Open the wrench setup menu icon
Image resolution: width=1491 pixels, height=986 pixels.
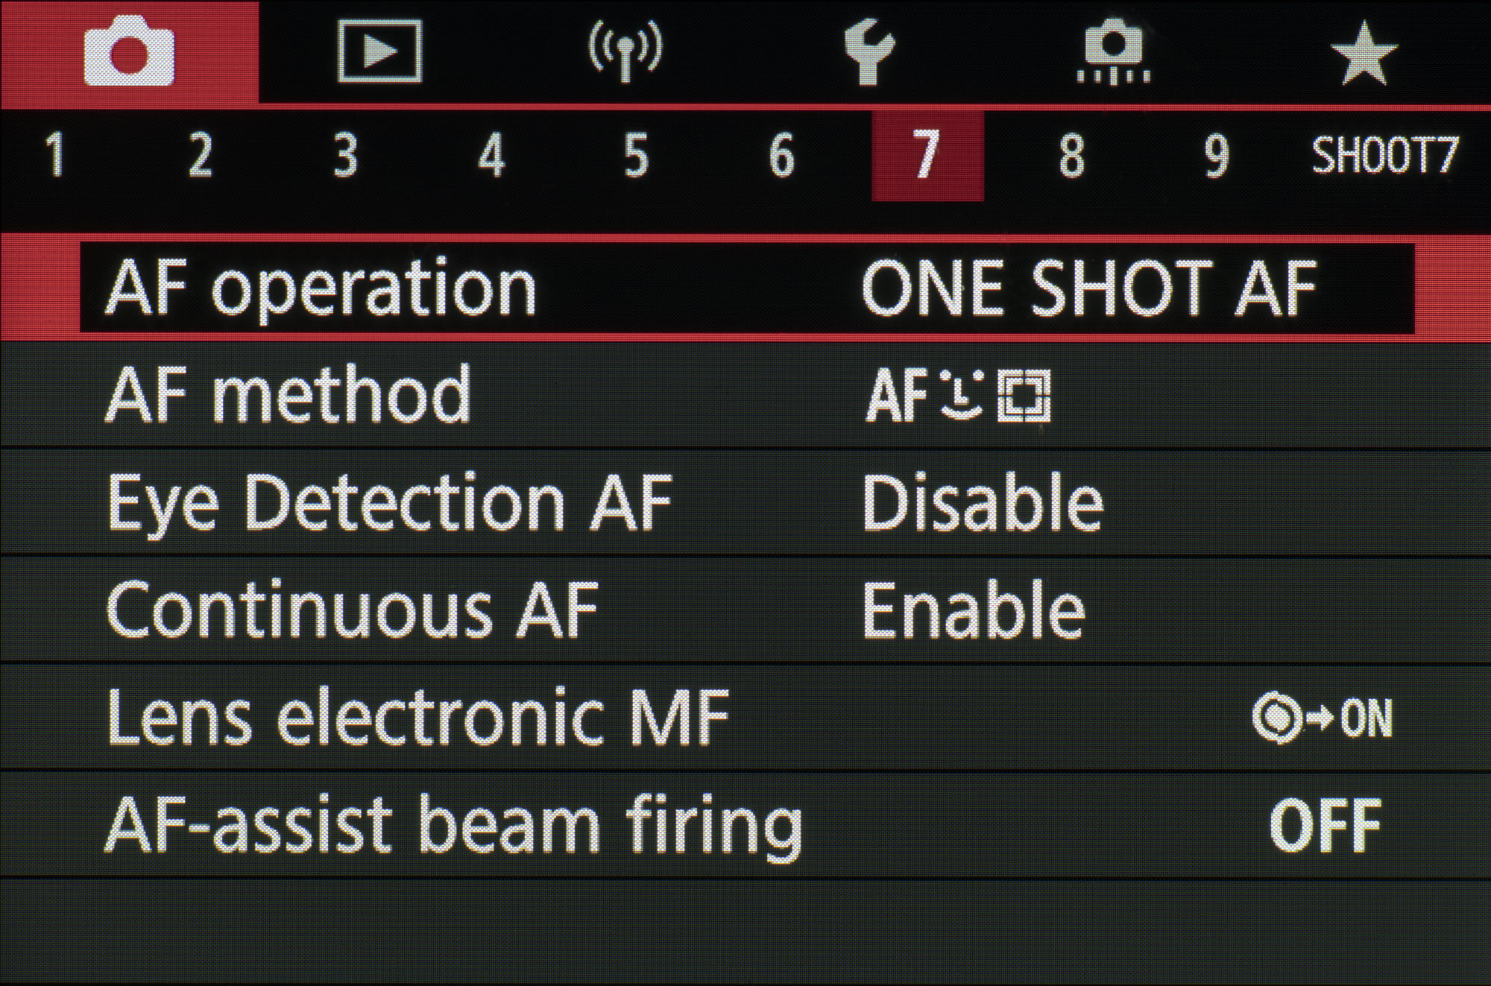869,52
